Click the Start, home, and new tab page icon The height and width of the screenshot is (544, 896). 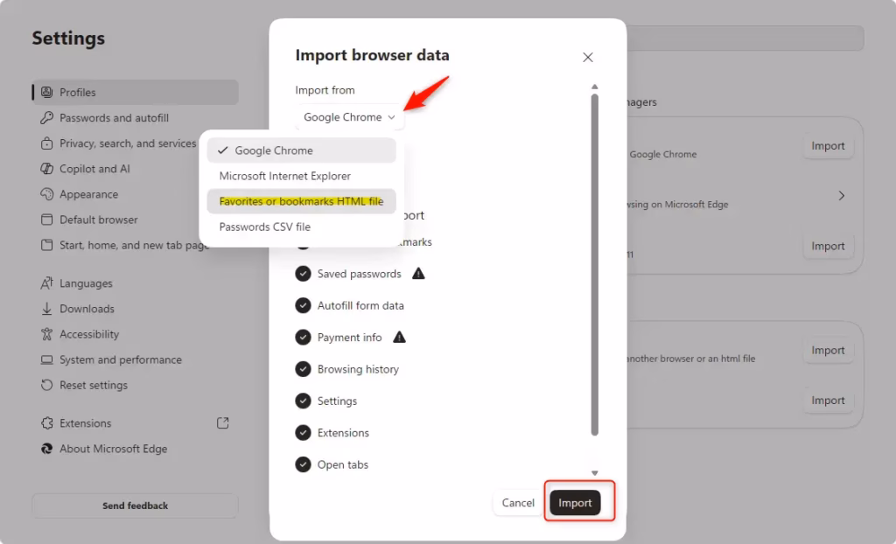click(47, 245)
